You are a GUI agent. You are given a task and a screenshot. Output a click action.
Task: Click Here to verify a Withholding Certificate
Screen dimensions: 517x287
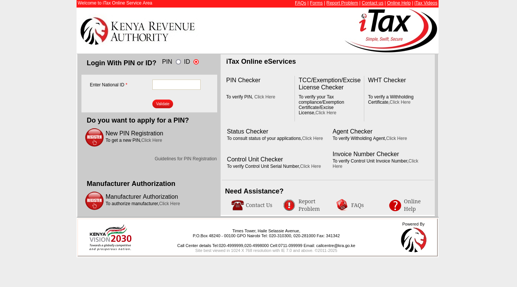[400, 102]
